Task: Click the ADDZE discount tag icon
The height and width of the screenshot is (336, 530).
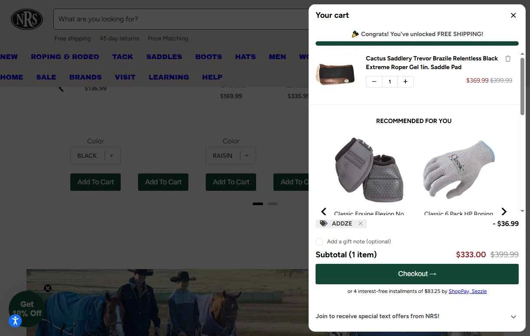Action: (x=323, y=223)
